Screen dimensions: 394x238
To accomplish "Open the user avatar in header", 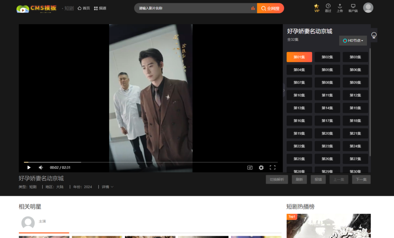I will (x=368, y=8).
